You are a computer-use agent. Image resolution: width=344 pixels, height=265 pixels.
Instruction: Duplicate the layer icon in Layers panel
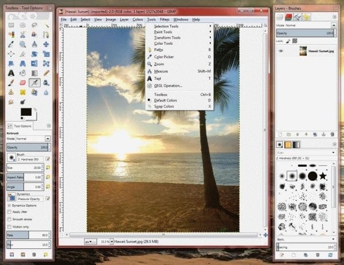315,134
